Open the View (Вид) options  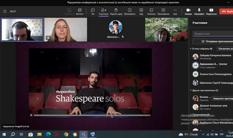click(x=141, y=11)
